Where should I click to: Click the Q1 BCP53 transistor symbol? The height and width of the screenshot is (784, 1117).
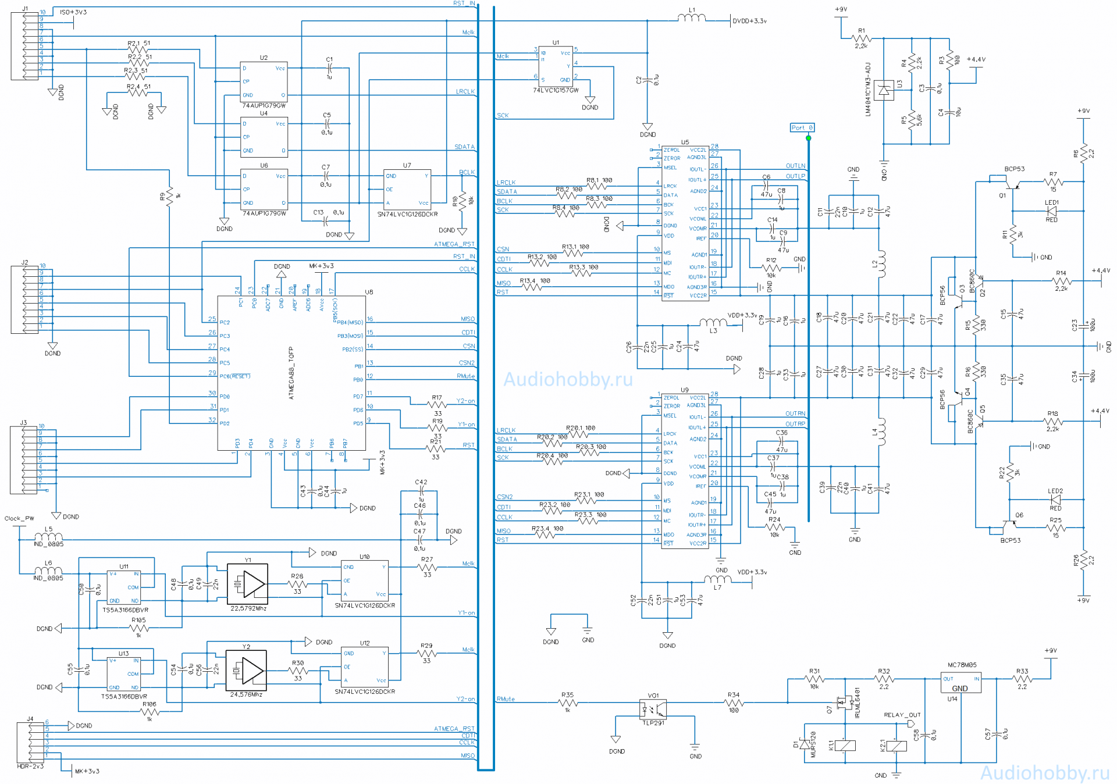click(x=1012, y=185)
